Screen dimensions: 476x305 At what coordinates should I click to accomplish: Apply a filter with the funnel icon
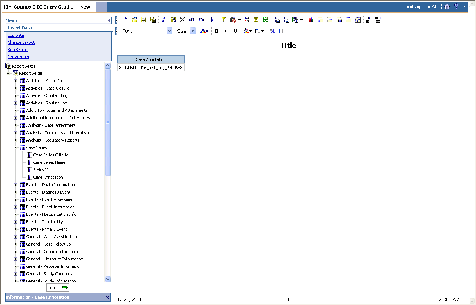223,20
